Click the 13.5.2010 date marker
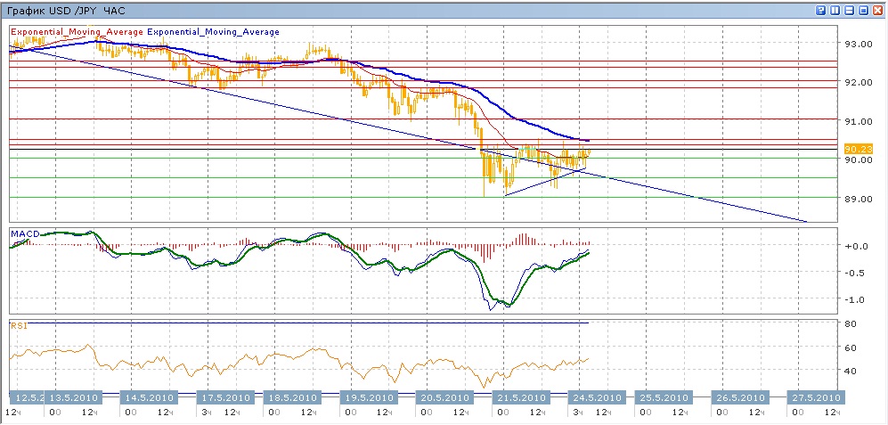Screen dimensions: 888x425 point(73,397)
